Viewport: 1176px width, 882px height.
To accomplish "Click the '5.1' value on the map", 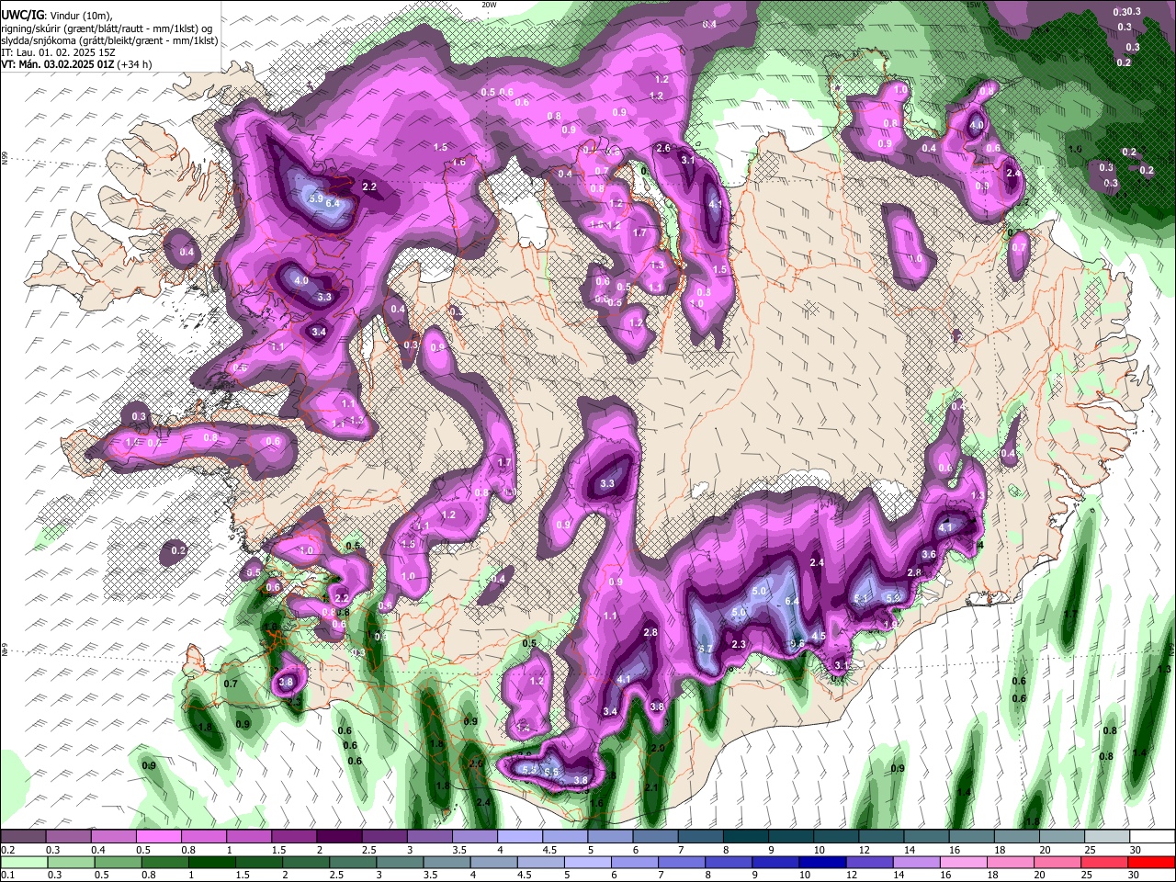I will 861,599.
